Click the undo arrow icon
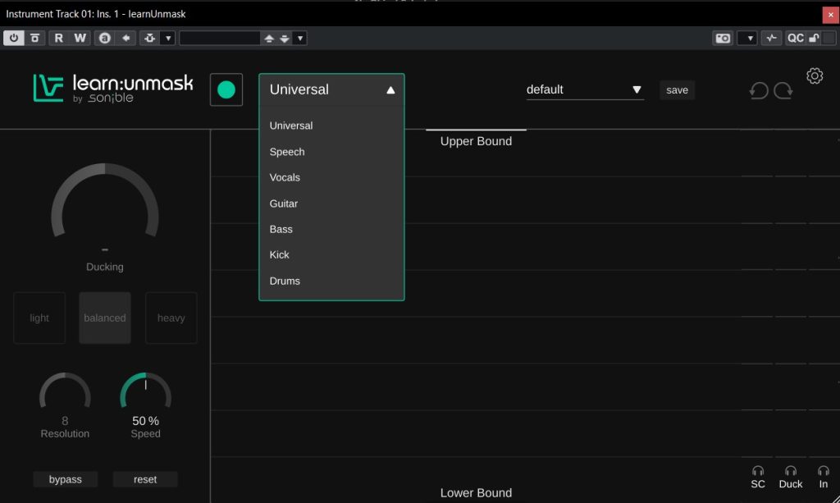The image size is (840, 503). tap(758, 90)
